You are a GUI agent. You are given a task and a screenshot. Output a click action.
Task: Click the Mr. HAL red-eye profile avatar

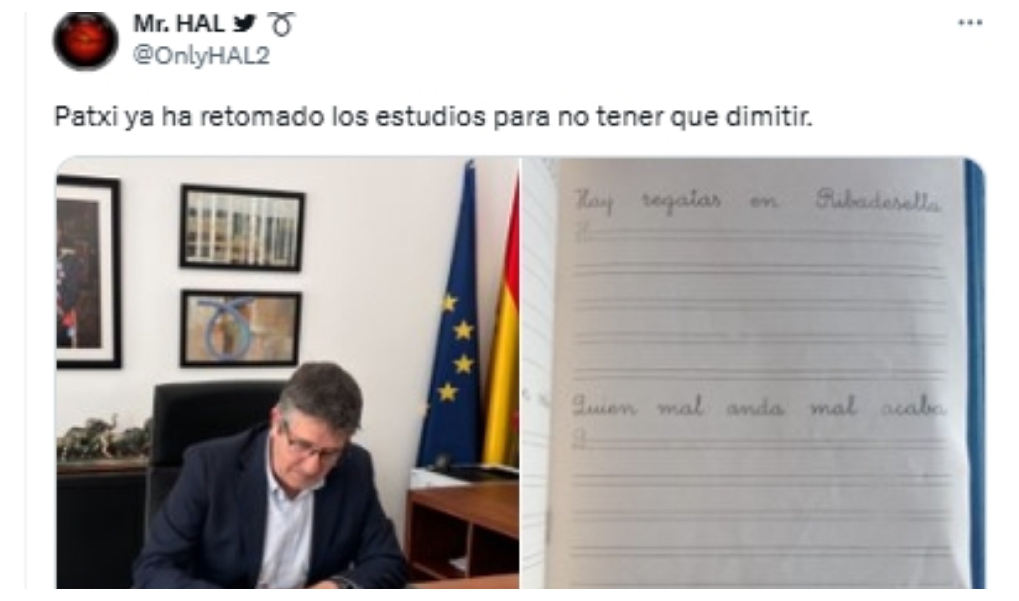pos(86,41)
